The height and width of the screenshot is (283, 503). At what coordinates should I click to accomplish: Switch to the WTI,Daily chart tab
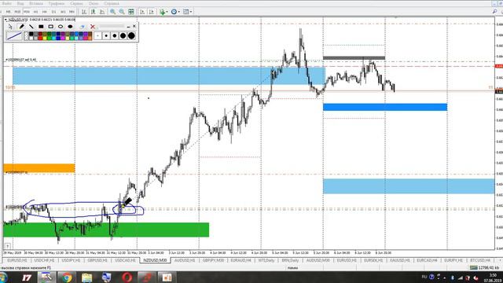coord(266,260)
